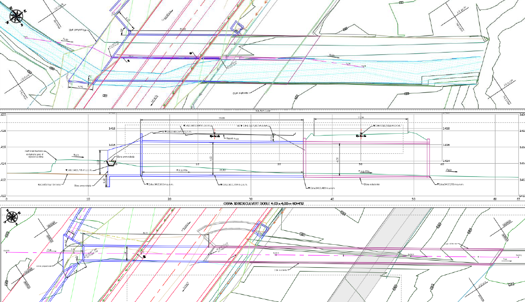Click the horizontal axis label 20 in the profile
Viewport: 525px width, 302px height.
coord(170,199)
